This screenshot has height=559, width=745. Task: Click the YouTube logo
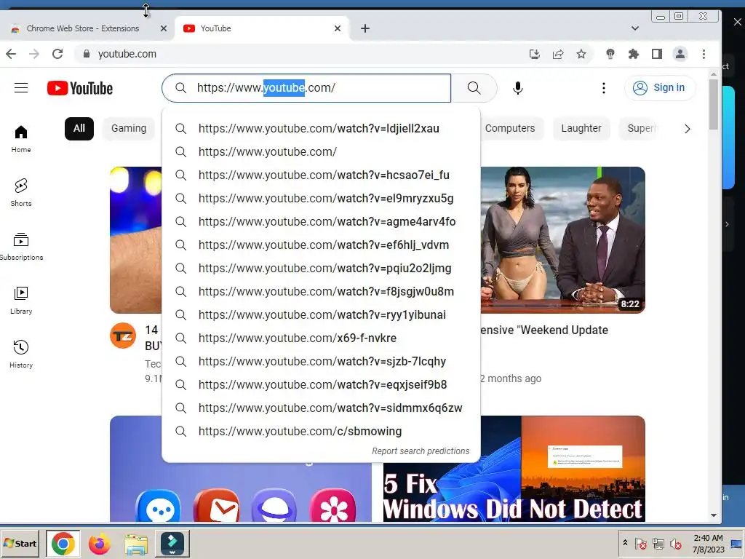coord(80,88)
